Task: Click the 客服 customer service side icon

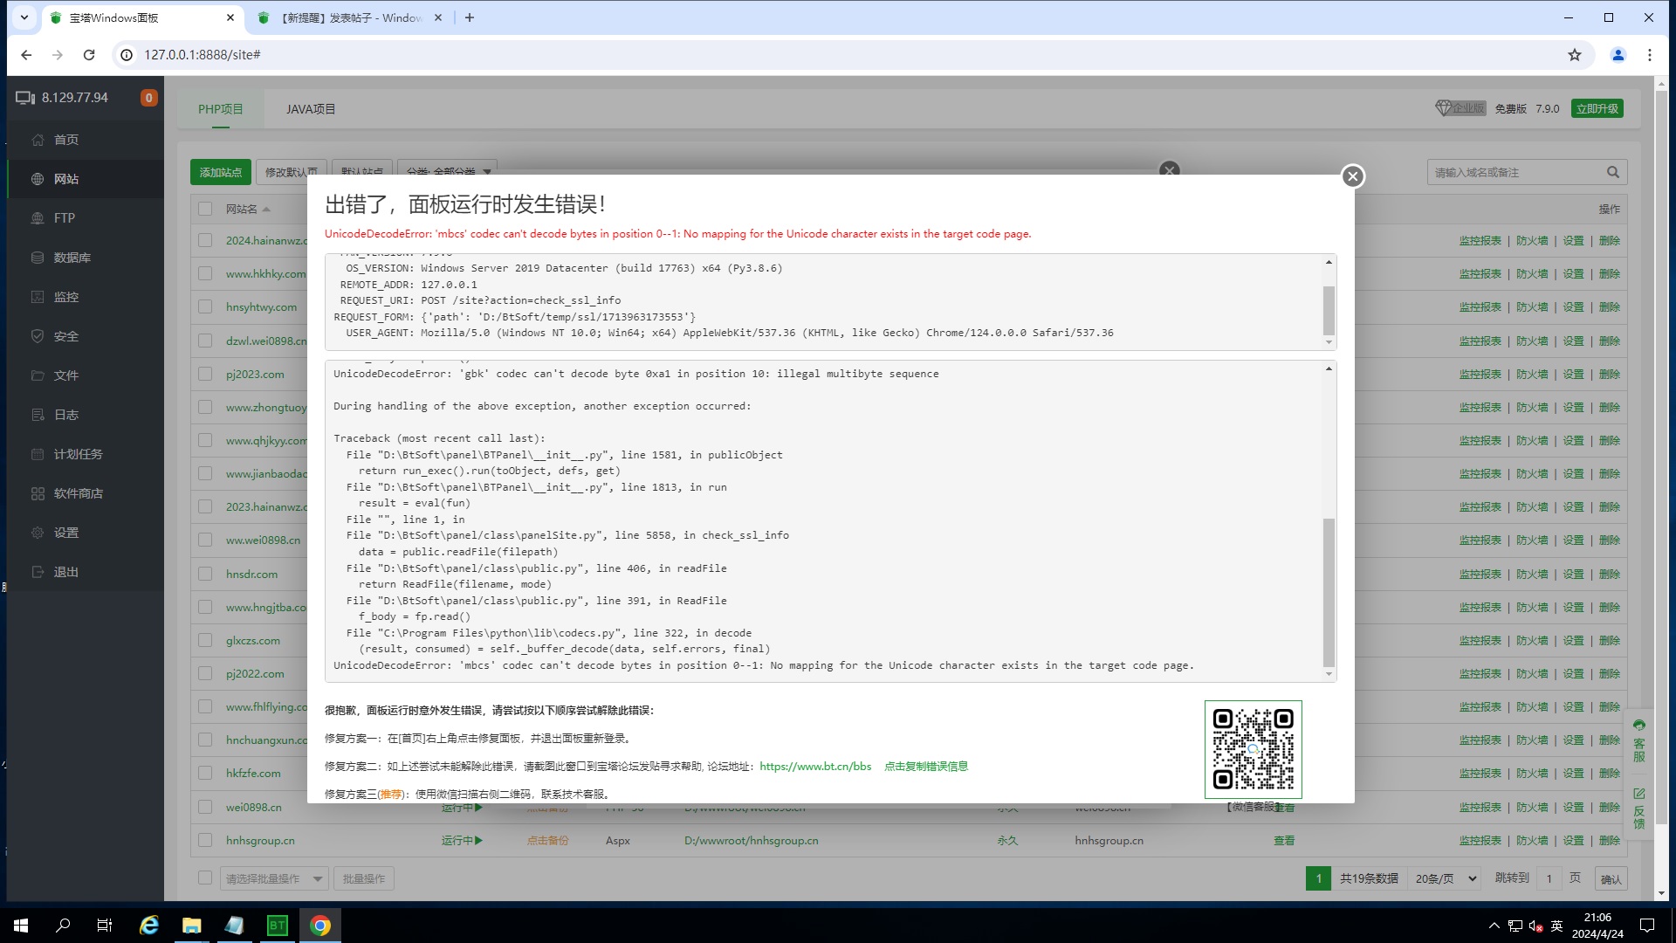Action: tap(1638, 740)
